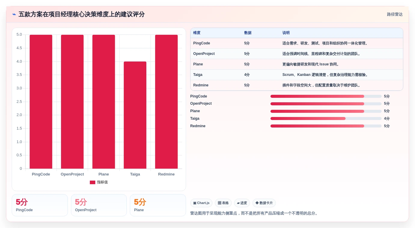Click the OpenProject bar in chart
This screenshot has width=415, height=228.
(72, 102)
